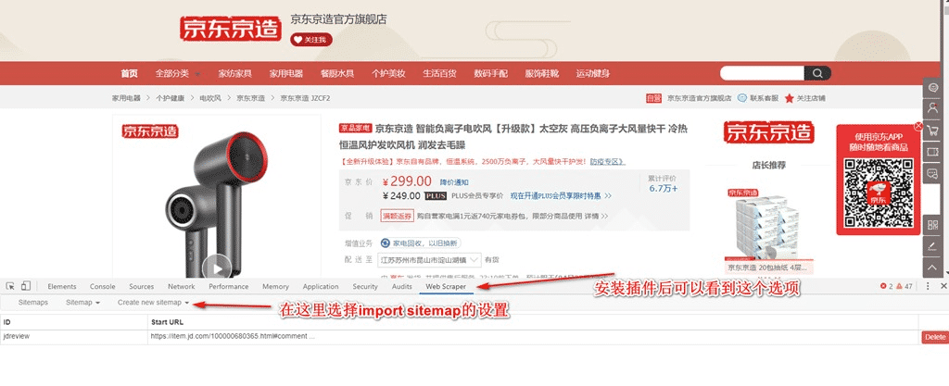Open the user account icon in right sidebar
The height and width of the screenshot is (386, 949).
[x=932, y=108]
